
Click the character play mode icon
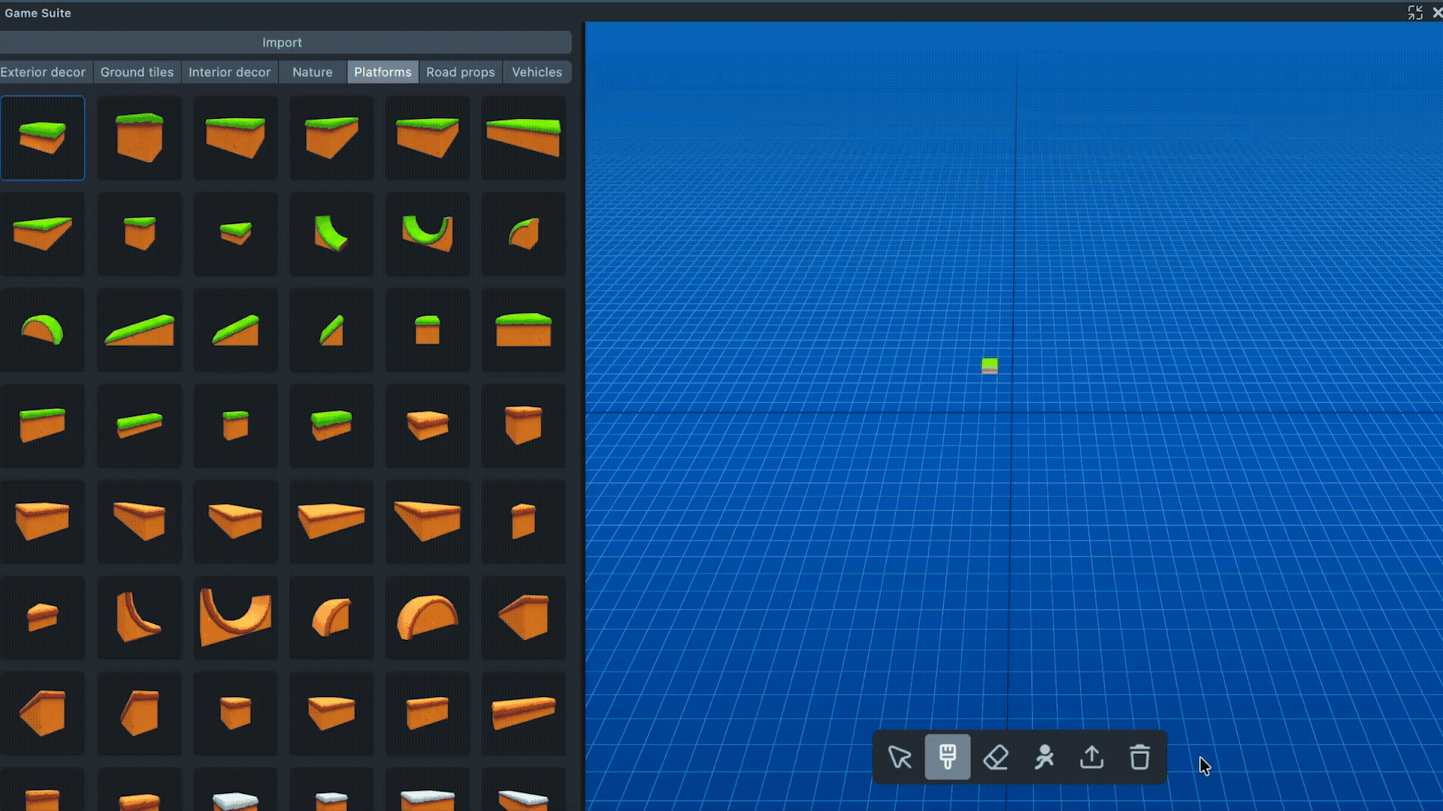(1044, 757)
